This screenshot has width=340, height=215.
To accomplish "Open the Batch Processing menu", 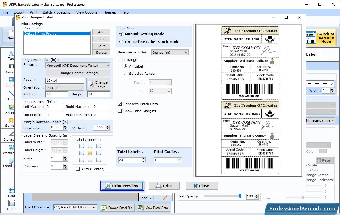I will click(57, 12).
